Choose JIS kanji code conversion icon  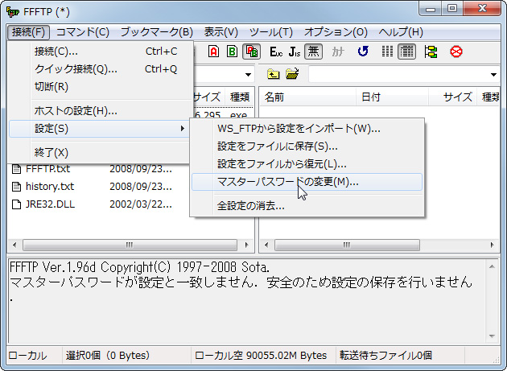[295, 52]
